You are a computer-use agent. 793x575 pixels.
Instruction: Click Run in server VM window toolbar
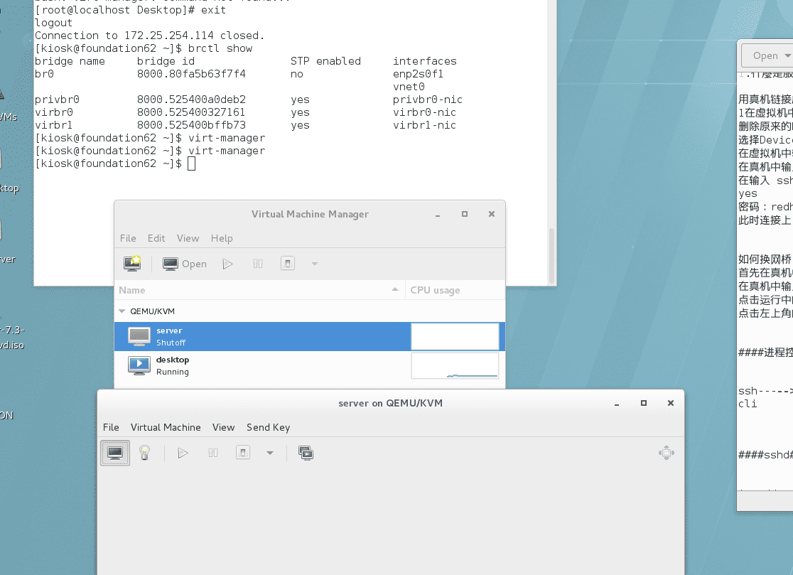pyautogui.click(x=183, y=453)
